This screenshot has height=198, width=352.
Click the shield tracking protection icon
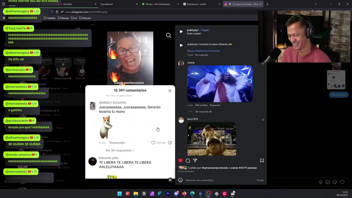click(x=52, y=12)
